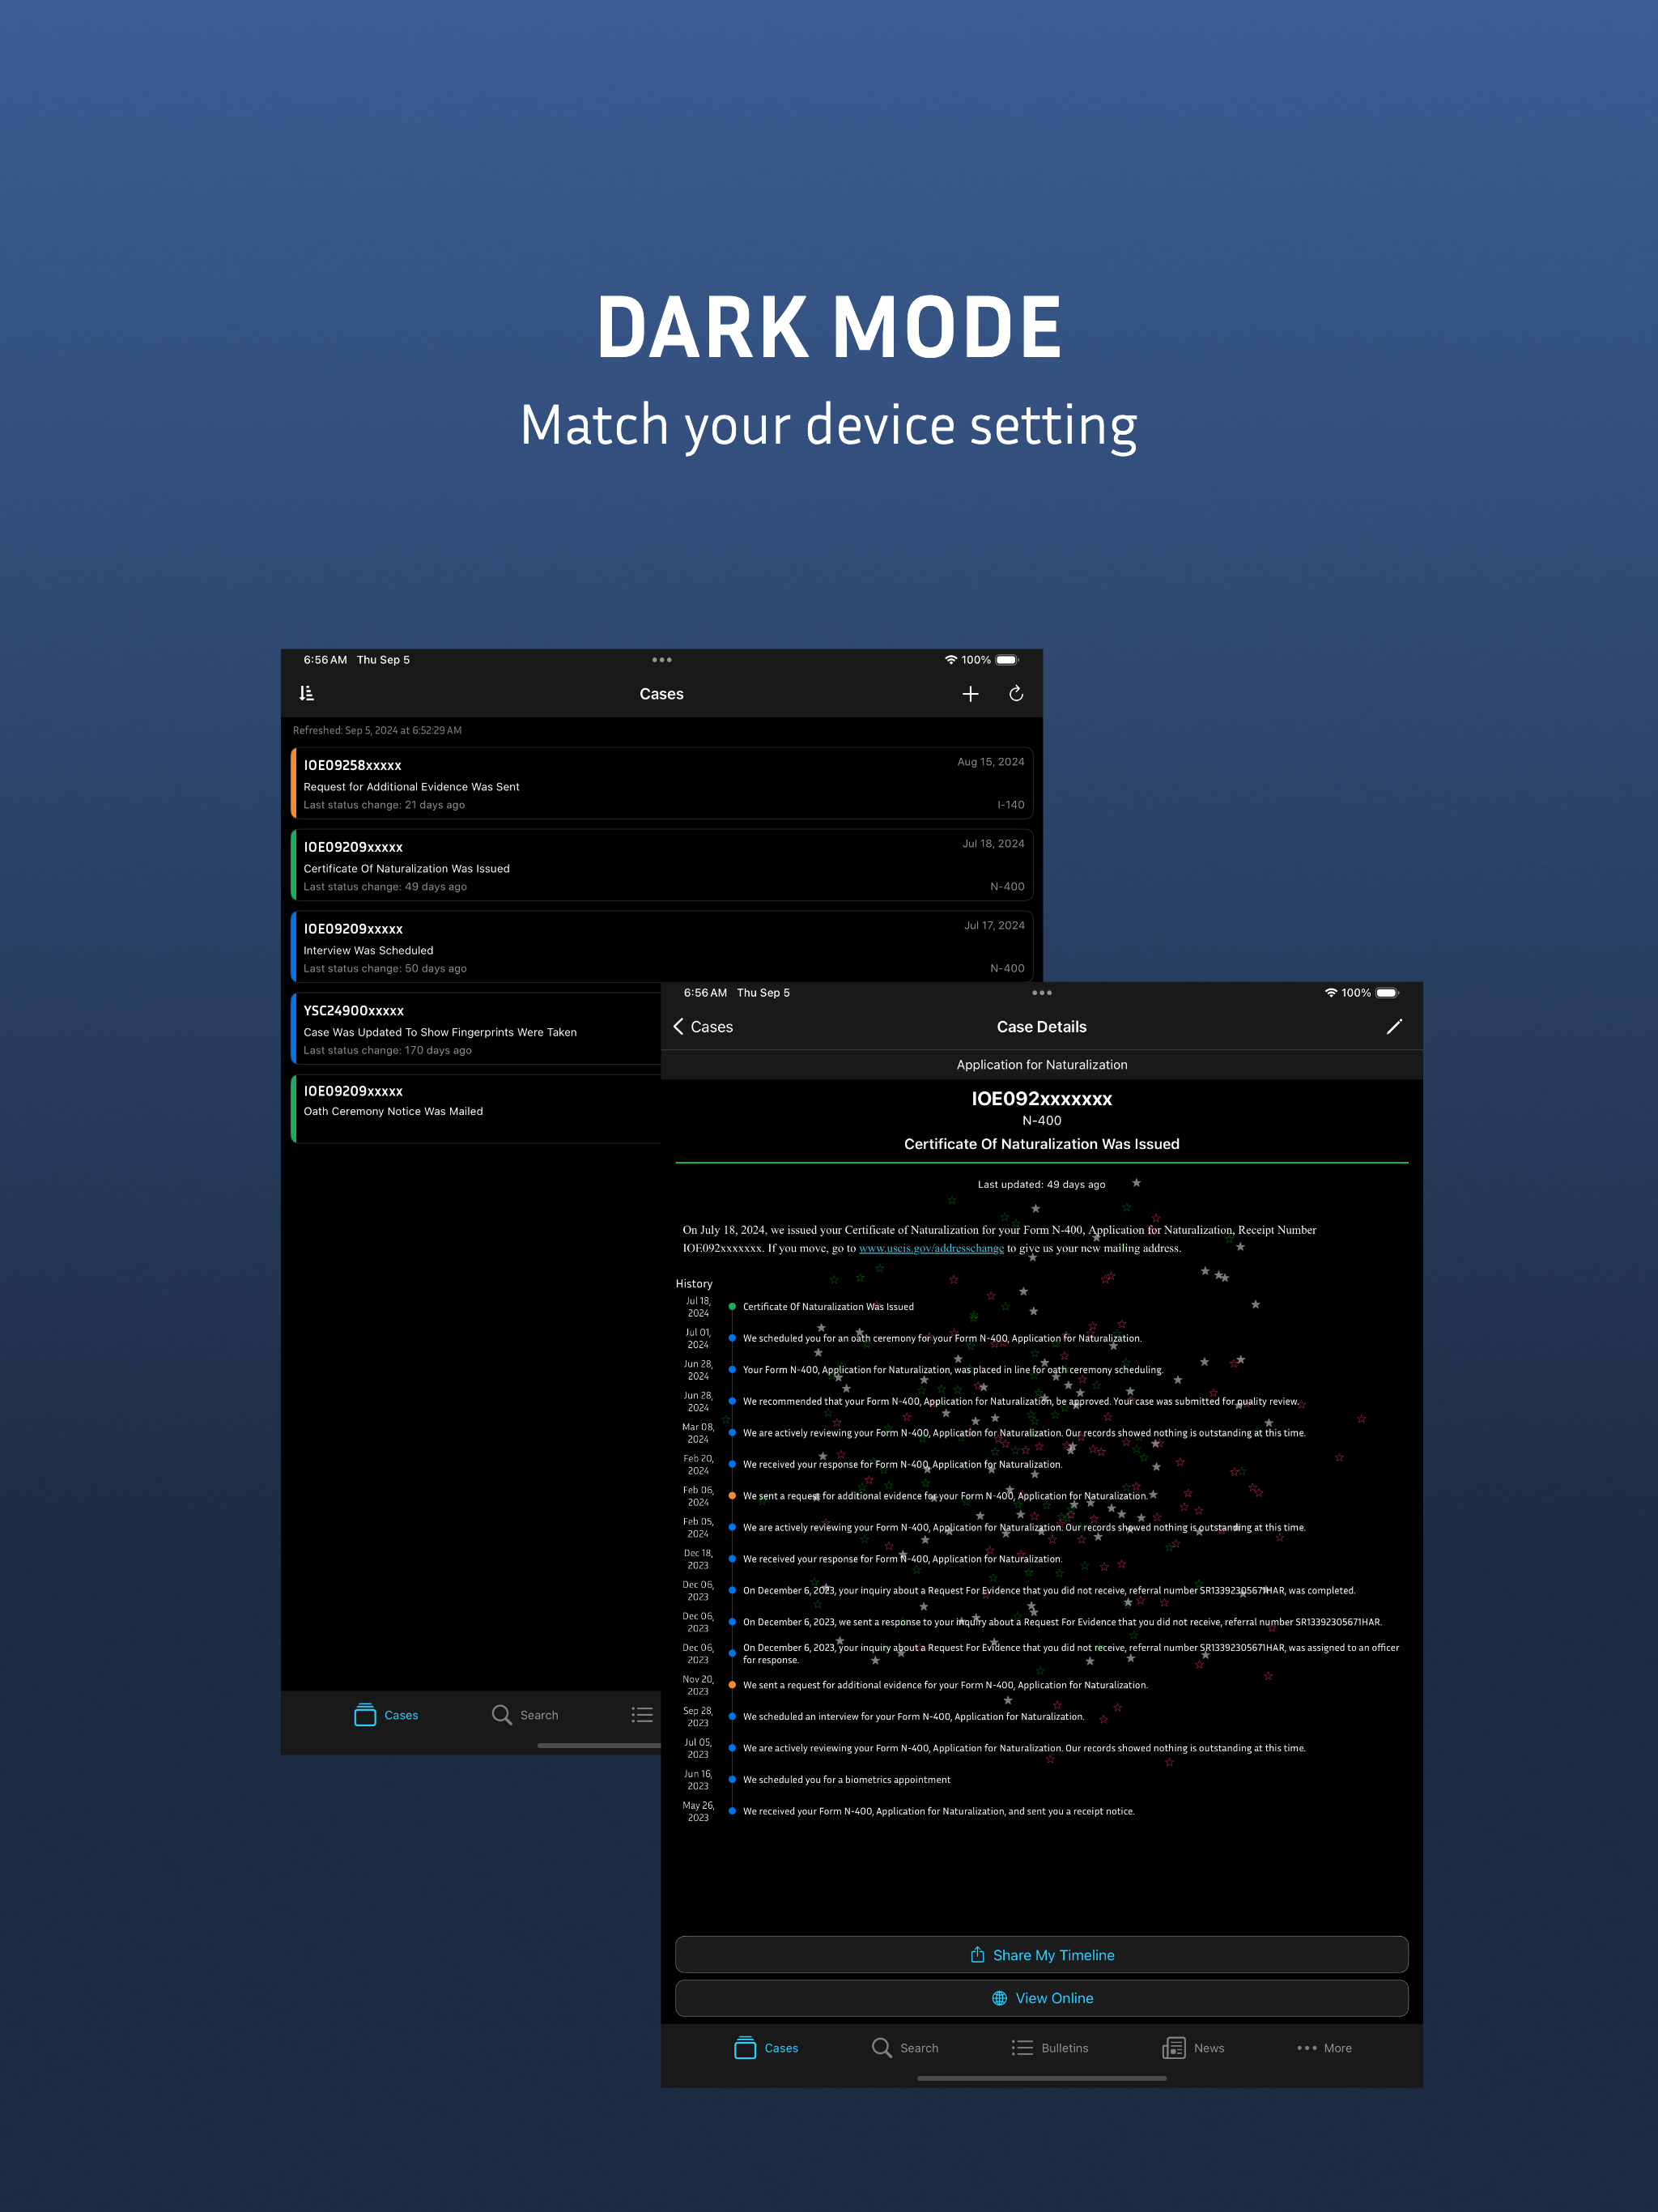Select the Application for Naturalization header
The image size is (1658, 2212).
pos(1041,1064)
